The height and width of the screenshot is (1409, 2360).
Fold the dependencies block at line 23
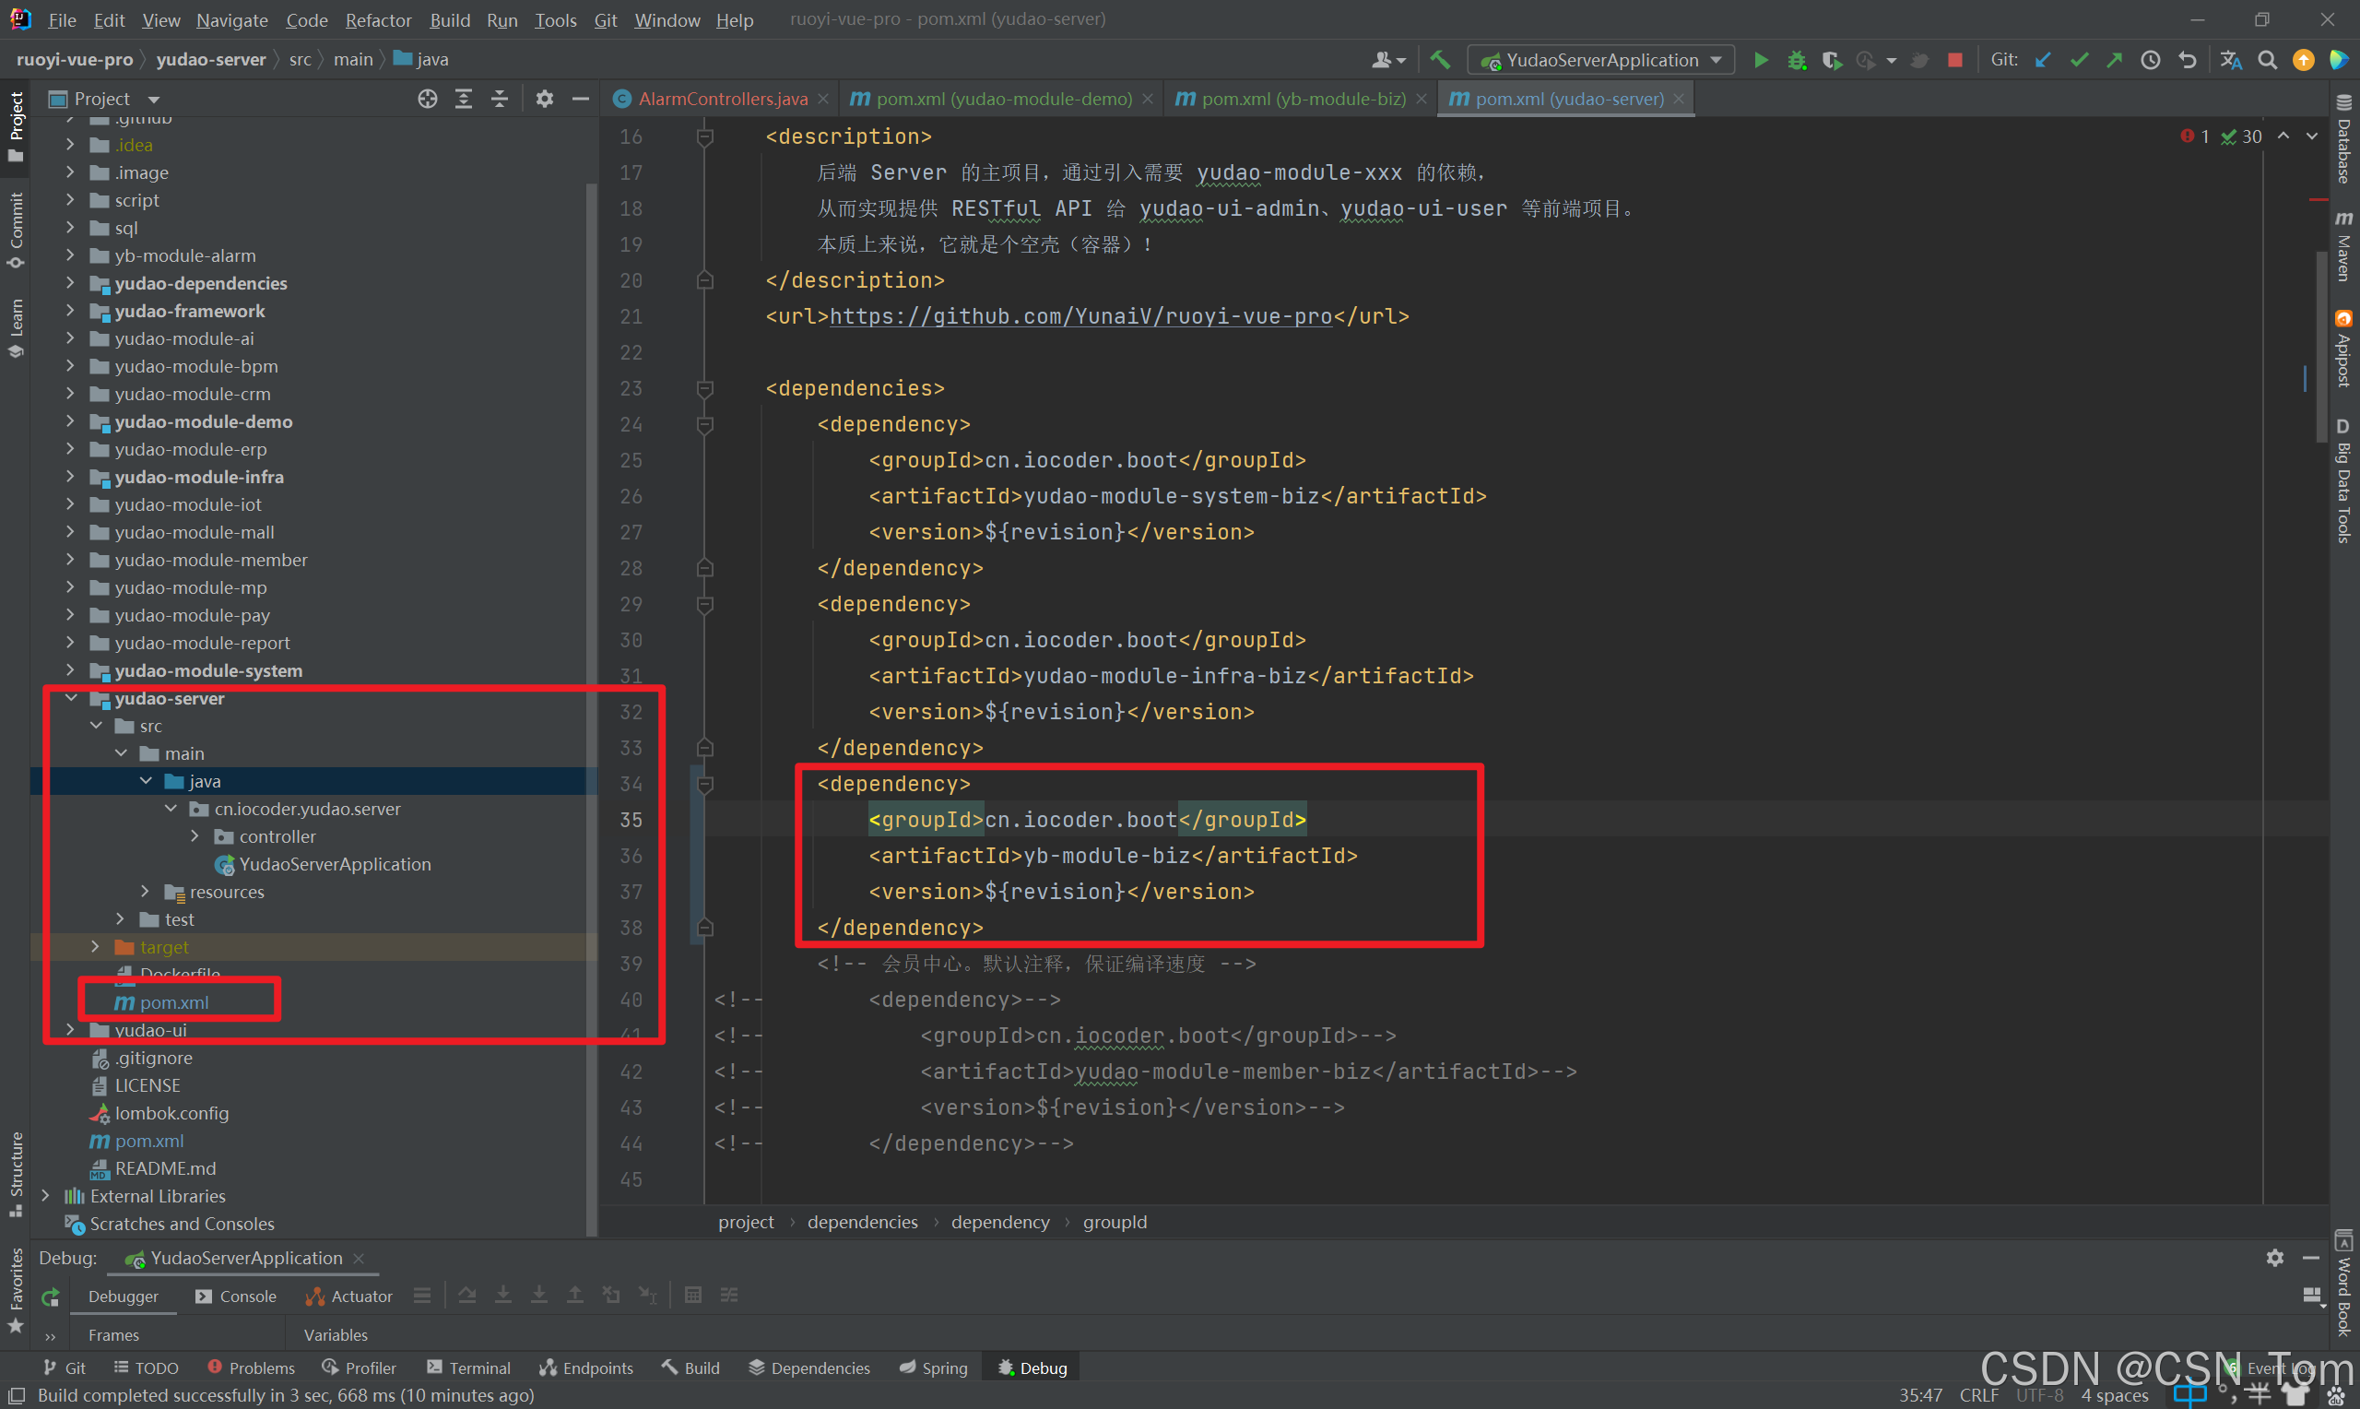click(x=705, y=388)
